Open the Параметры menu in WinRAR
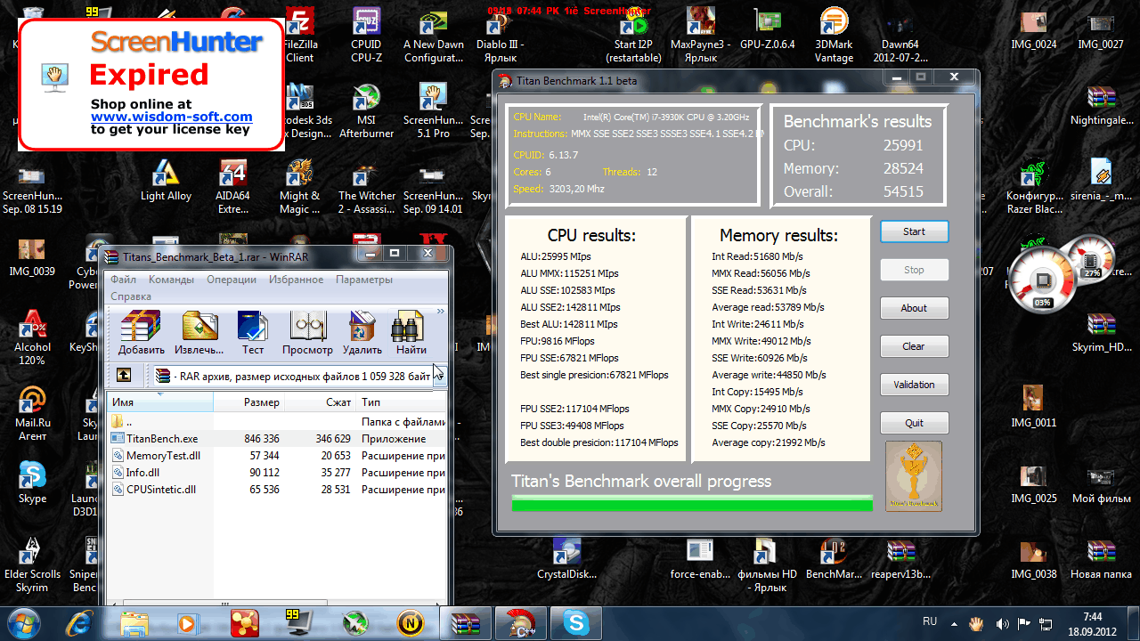Image resolution: width=1140 pixels, height=641 pixels. [x=363, y=280]
